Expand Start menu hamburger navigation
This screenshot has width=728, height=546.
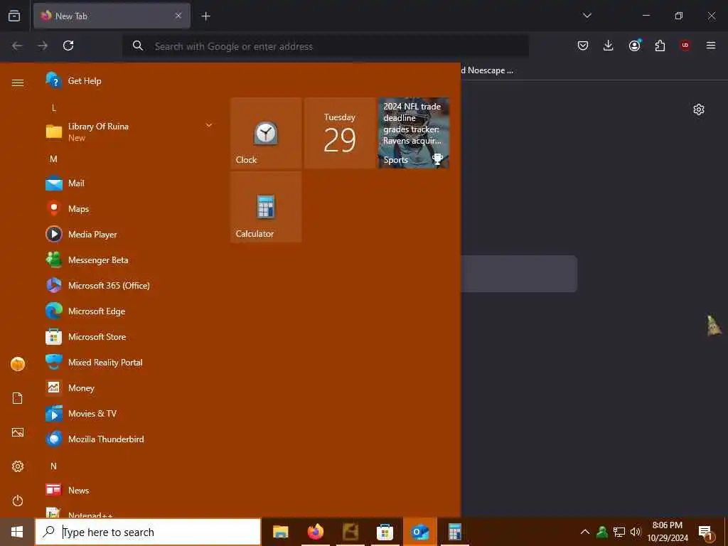click(18, 82)
